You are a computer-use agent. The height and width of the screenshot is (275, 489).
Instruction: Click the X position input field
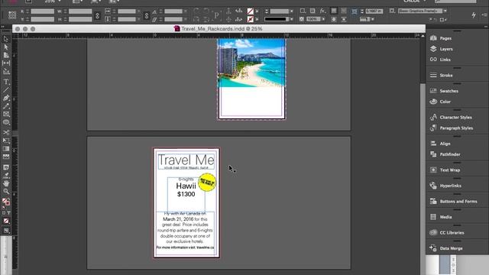click(x=43, y=11)
